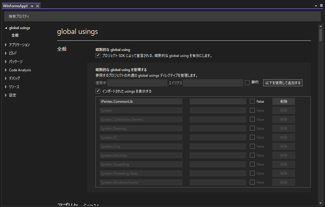The image size is (325, 207).
Task: Close the WinFormsApp1 tab
Action: (x=38, y=6)
